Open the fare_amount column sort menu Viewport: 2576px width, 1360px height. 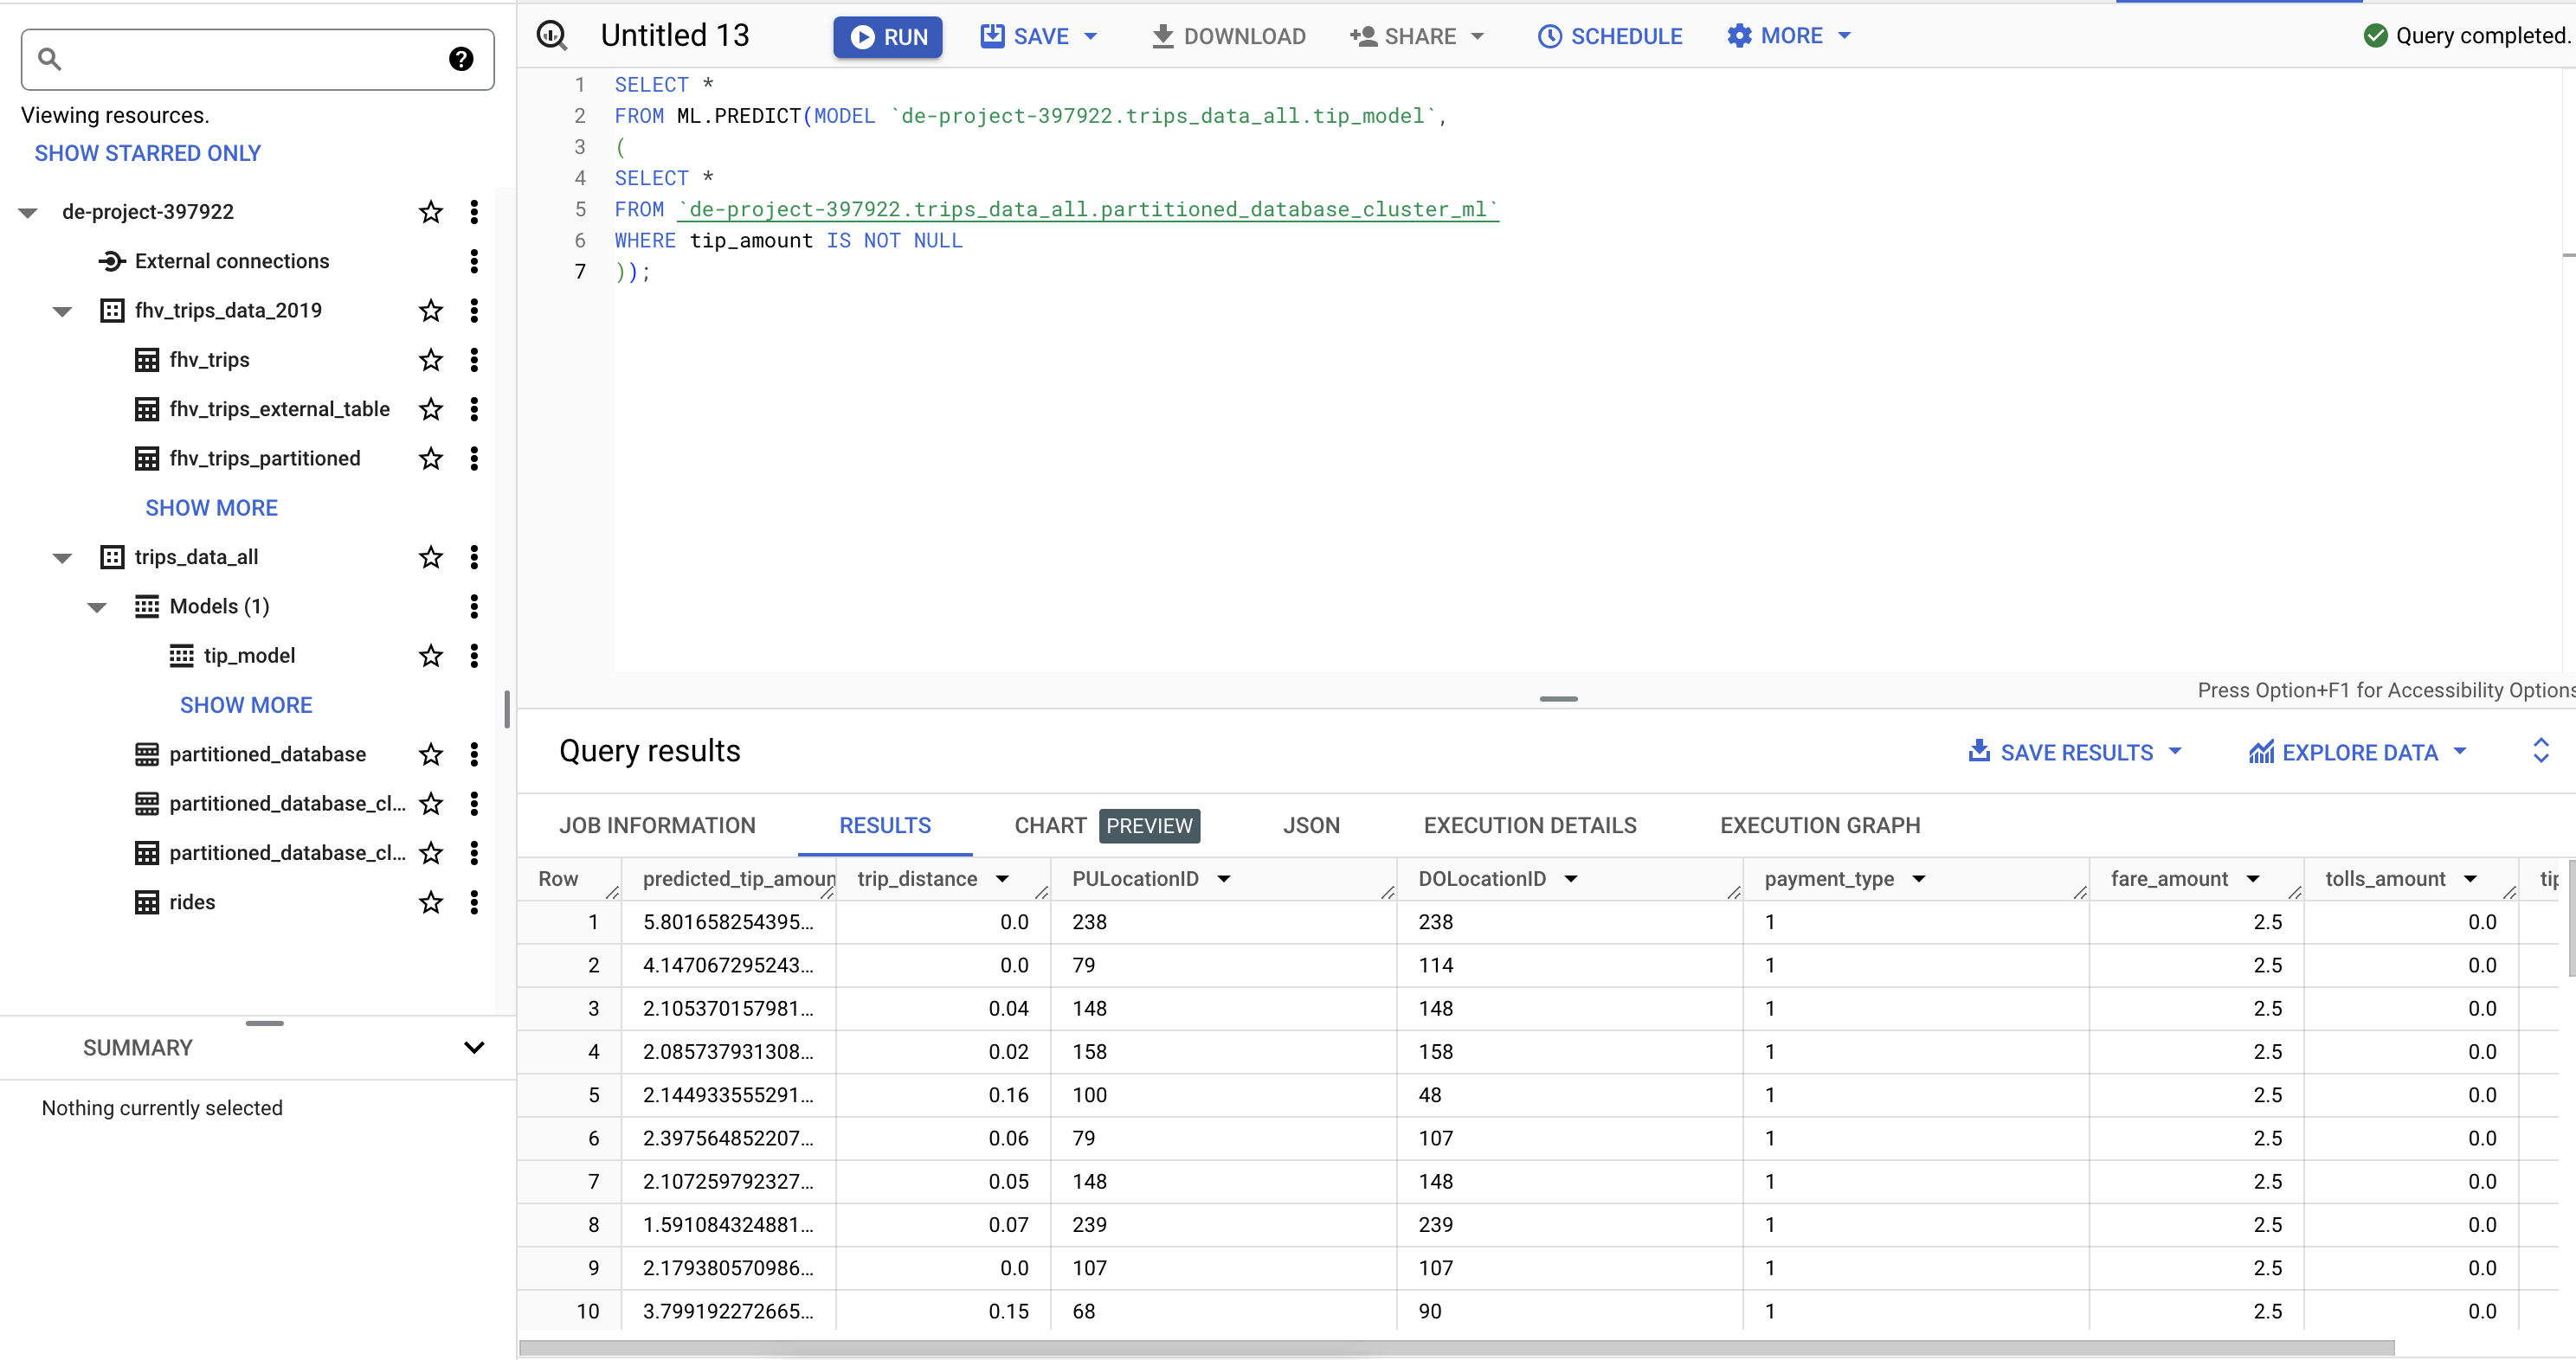pos(2253,879)
